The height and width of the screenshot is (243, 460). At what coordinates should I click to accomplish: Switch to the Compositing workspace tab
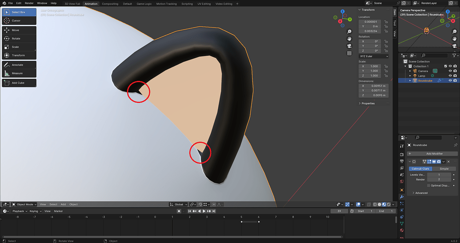(110, 4)
